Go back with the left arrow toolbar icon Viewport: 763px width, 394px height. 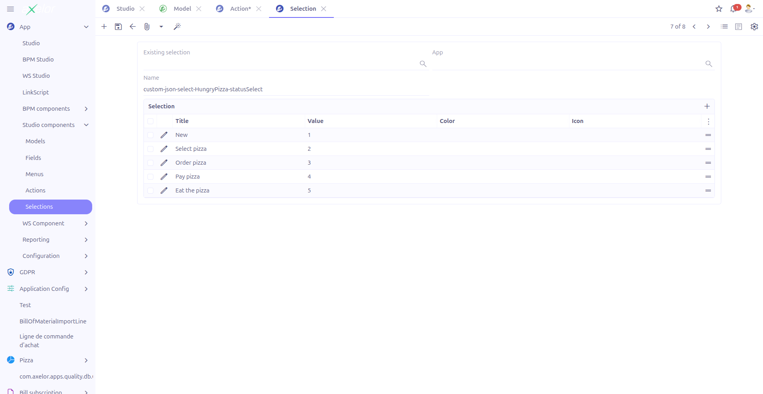tap(133, 27)
